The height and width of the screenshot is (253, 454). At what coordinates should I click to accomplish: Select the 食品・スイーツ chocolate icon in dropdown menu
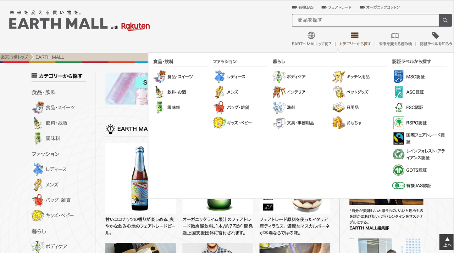tap(160, 76)
